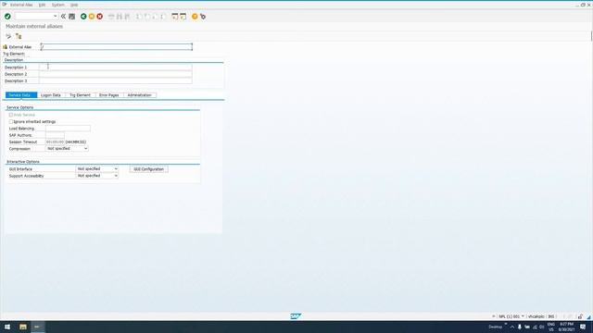Click the lock icon in the status bar
Screen dimensions: 593x333
pos(580,316)
